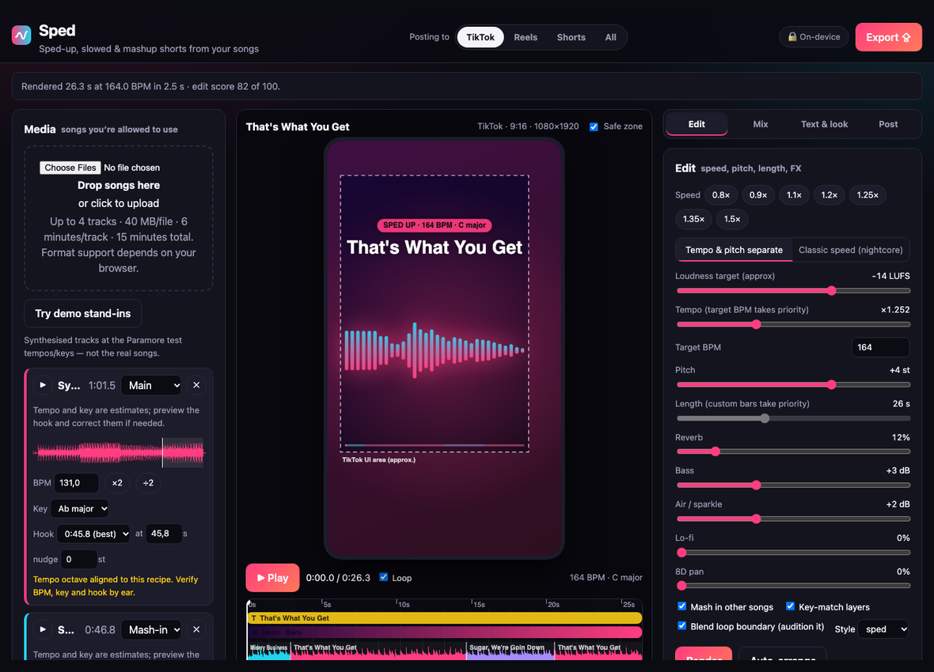Click the Reverb slider

[793, 451]
